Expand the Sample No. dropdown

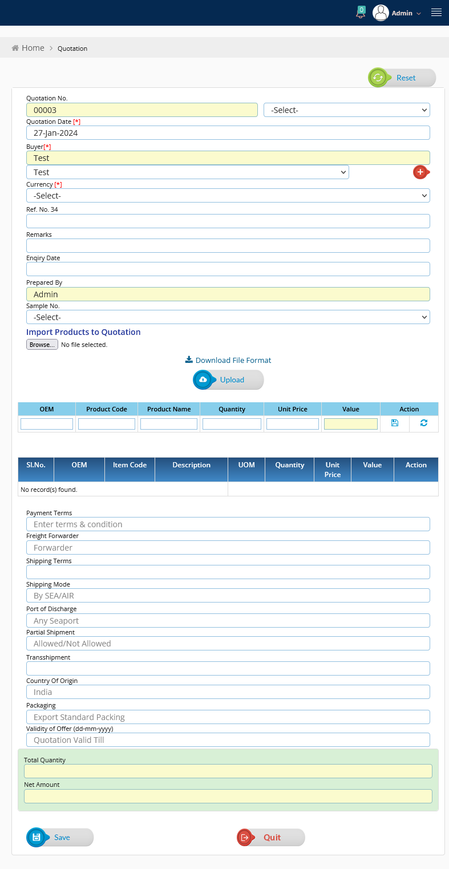click(x=228, y=317)
